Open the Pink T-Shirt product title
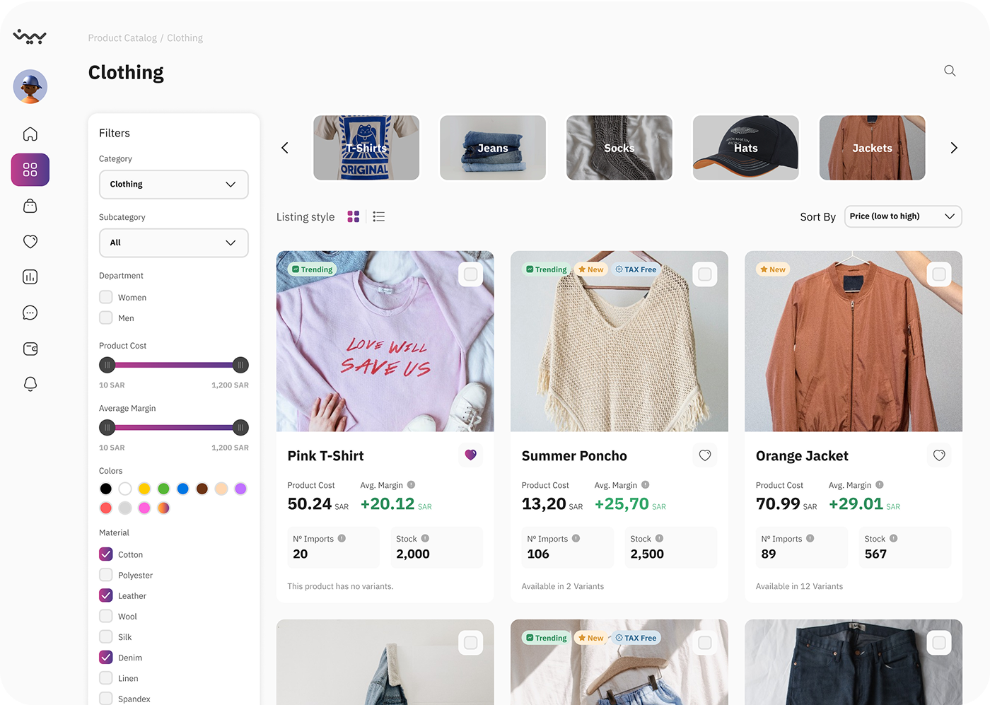The height and width of the screenshot is (705, 990). (x=326, y=456)
